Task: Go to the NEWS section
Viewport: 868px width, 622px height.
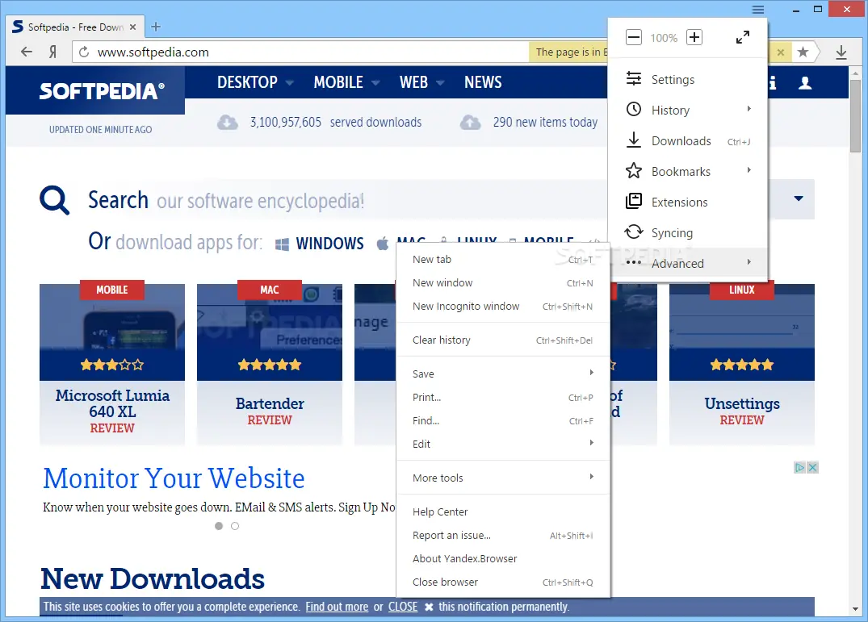Action: 483,82
